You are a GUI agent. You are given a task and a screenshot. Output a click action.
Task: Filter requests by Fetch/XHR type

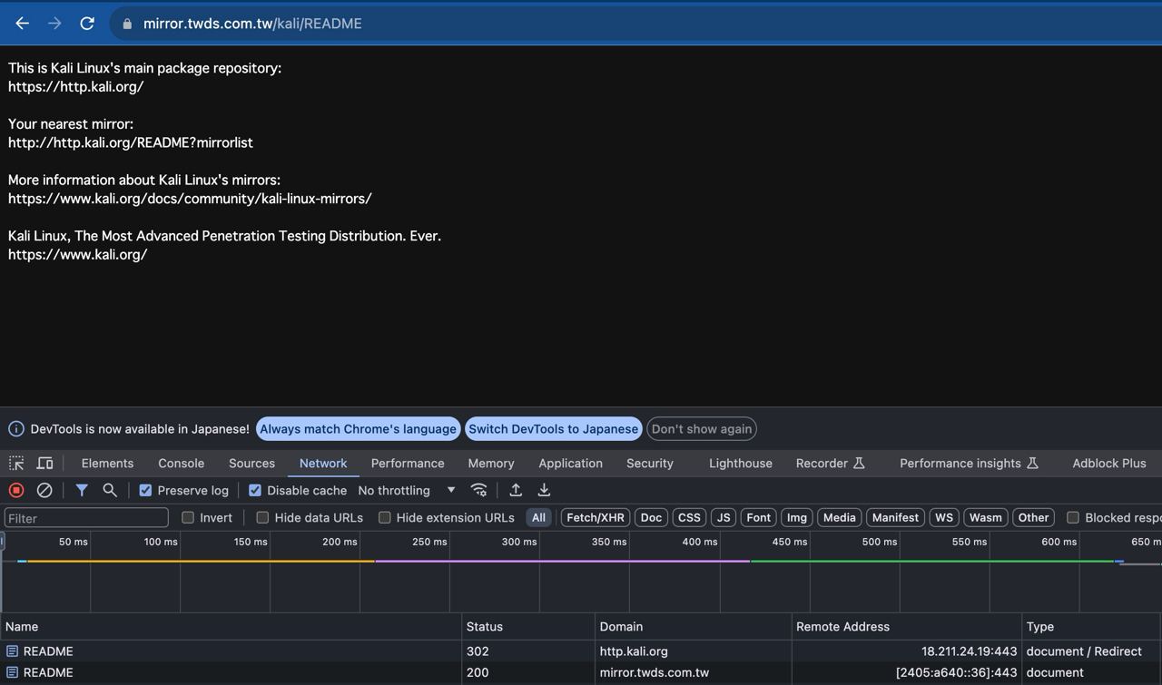(595, 517)
